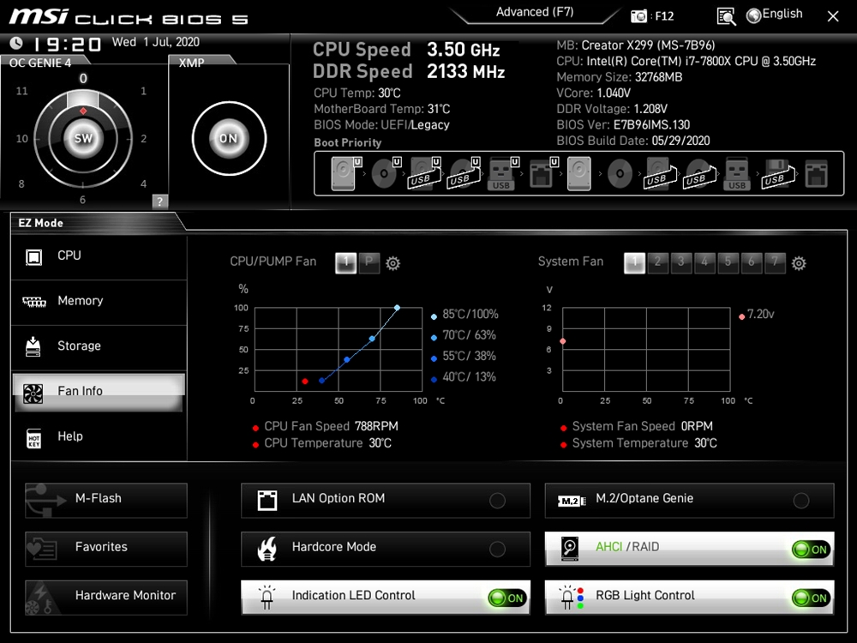This screenshot has width=857, height=643.
Task: Open the Help hotkey section
Action: click(99, 437)
